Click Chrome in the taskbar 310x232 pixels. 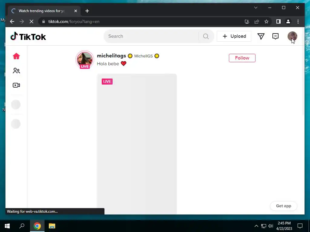click(x=37, y=226)
